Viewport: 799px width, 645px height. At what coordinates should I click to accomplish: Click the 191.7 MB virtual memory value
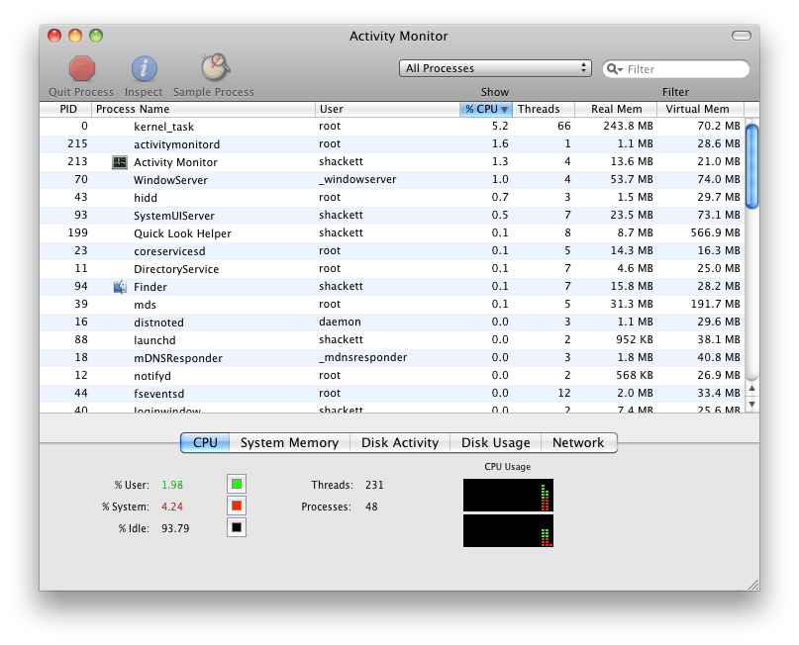[x=716, y=304]
